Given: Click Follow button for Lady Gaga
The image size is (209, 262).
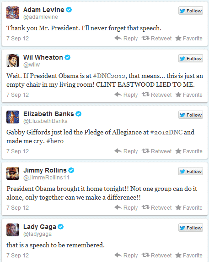Looking at the screenshot, I should [x=191, y=228].
